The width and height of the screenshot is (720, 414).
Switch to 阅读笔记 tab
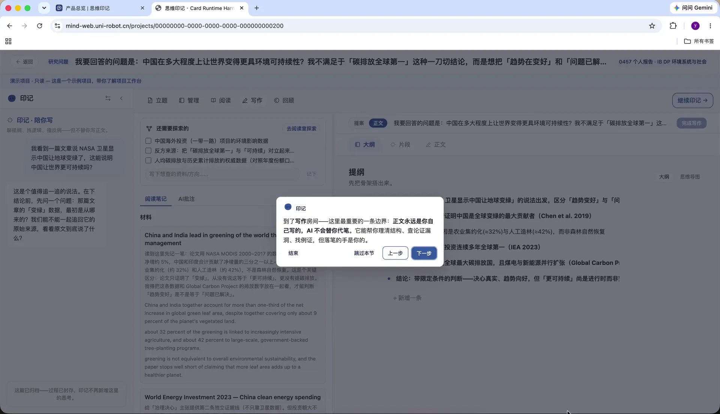pyautogui.click(x=156, y=199)
